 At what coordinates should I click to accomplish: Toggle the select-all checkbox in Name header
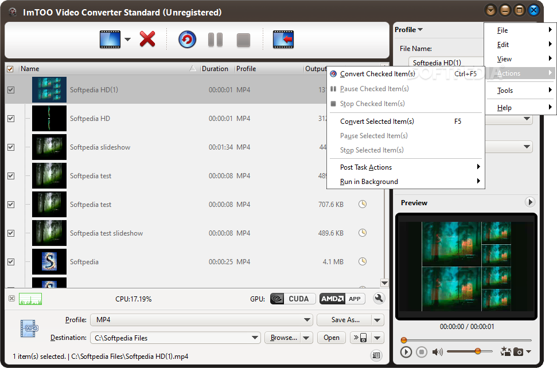[x=10, y=69]
